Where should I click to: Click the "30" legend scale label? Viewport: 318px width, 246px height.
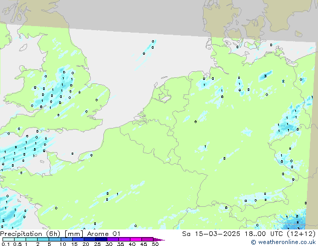(x=109, y=244)
